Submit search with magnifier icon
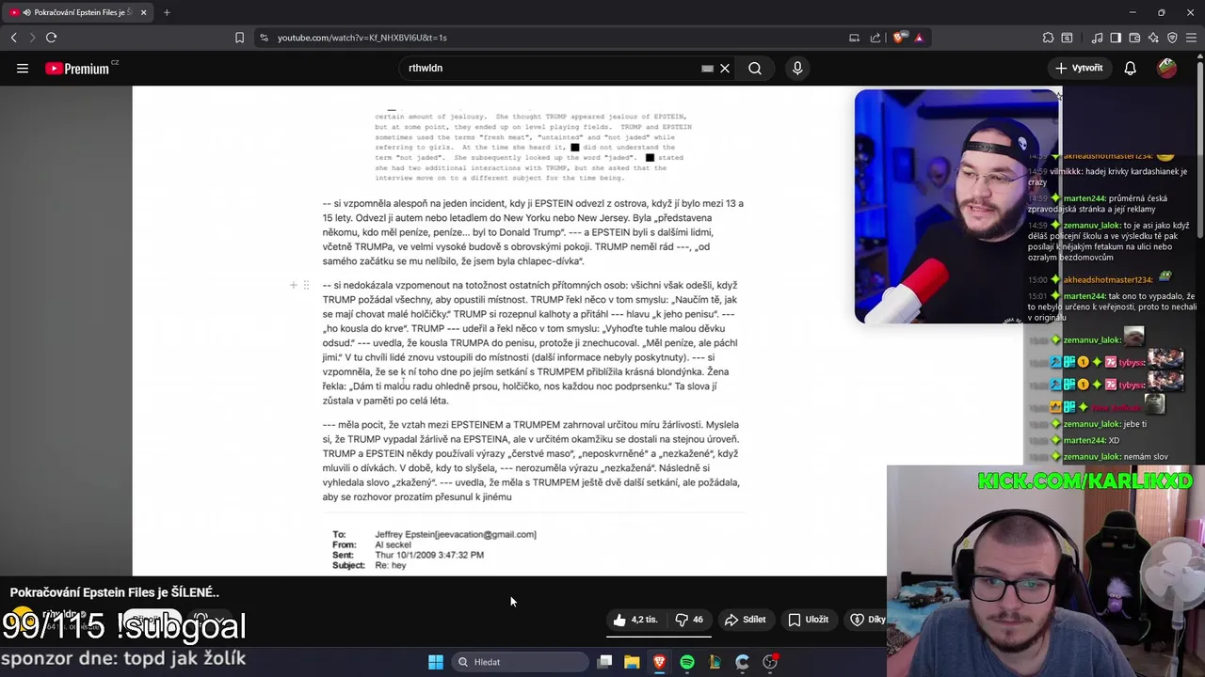Viewport: 1205px width, 677px height. [x=755, y=68]
